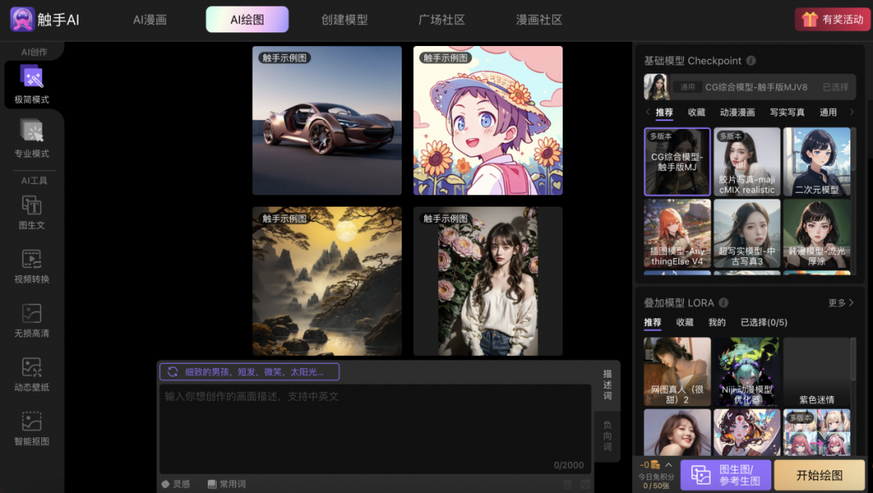Open the 漫画社区 section in the top bar
The width and height of the screenshot is (873, 493).
coord(538,19)
